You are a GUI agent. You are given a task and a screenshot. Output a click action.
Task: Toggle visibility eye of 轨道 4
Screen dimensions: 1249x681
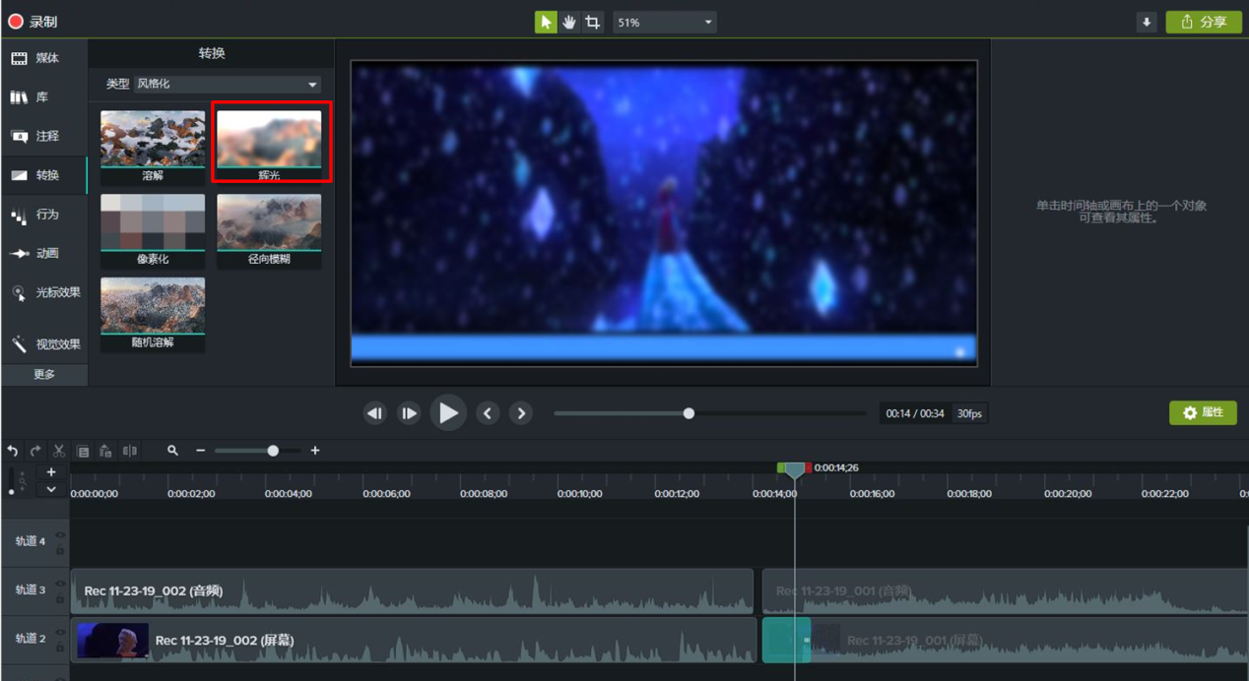click(60, 535)
